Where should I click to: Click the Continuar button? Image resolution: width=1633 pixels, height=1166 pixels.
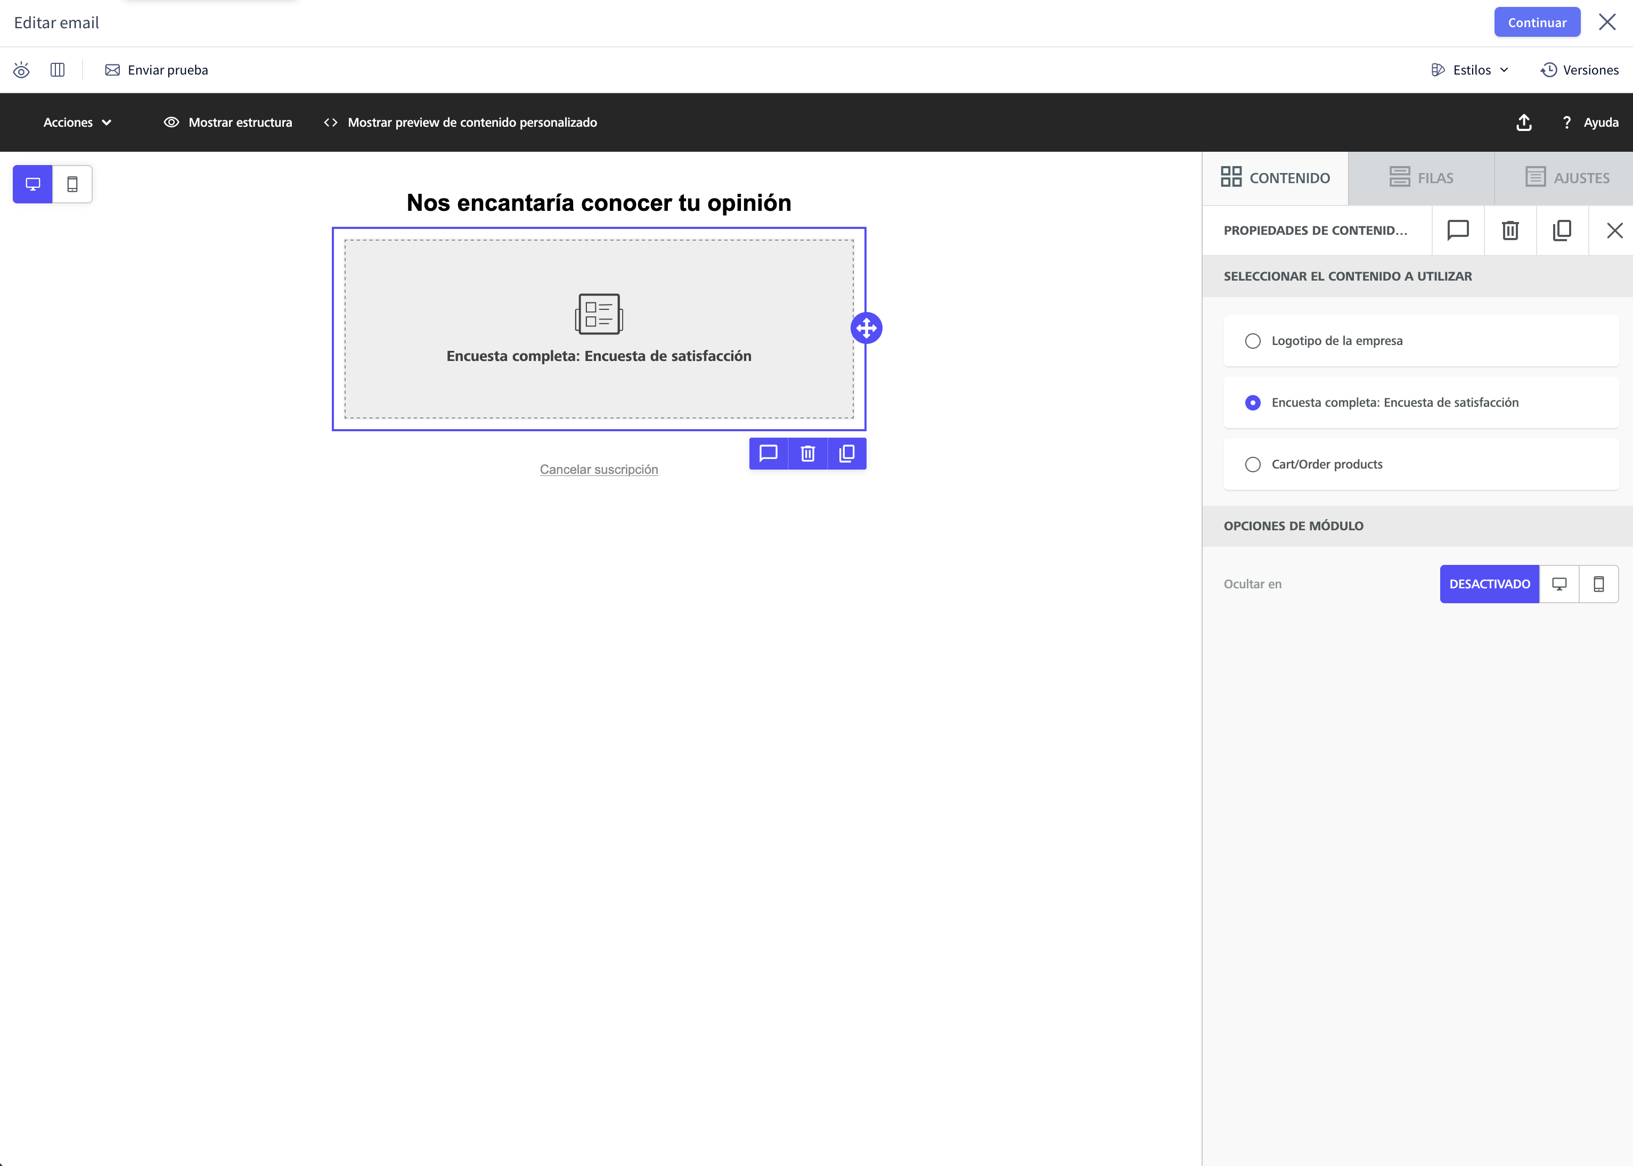click(1537, 22)
